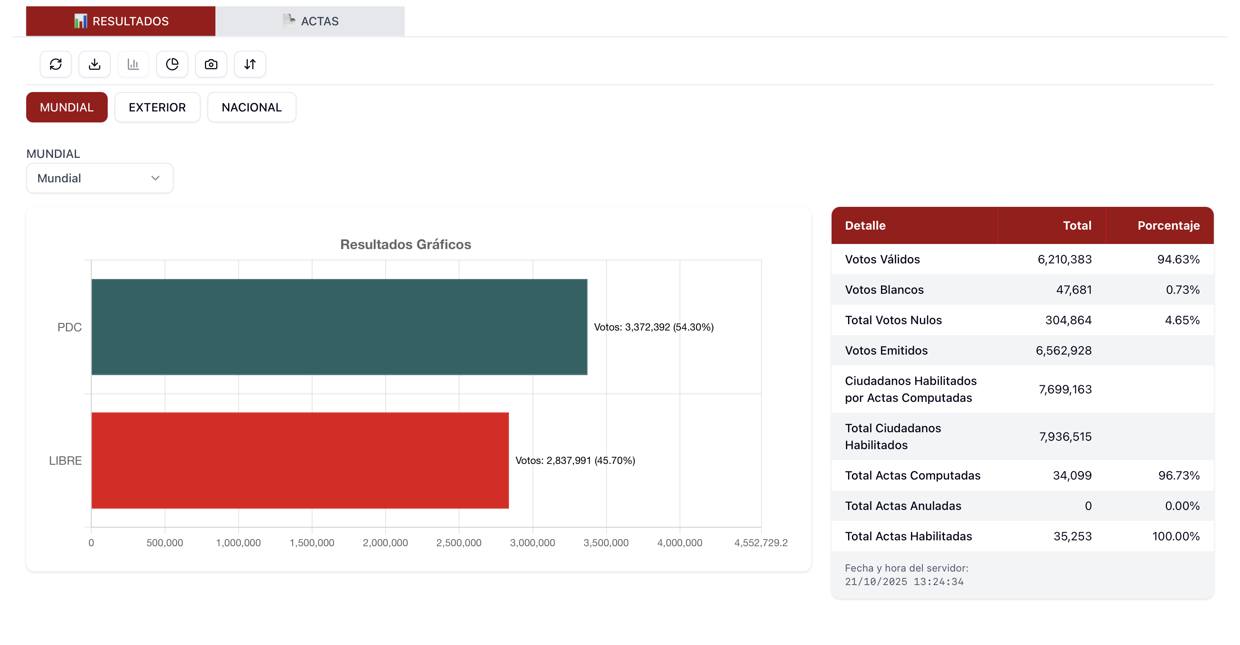The width and height of the screenshot is (1240, 645).
Task: Click the bar chart icon in the RESULTADOS tab
Action: tap(80, 21)
